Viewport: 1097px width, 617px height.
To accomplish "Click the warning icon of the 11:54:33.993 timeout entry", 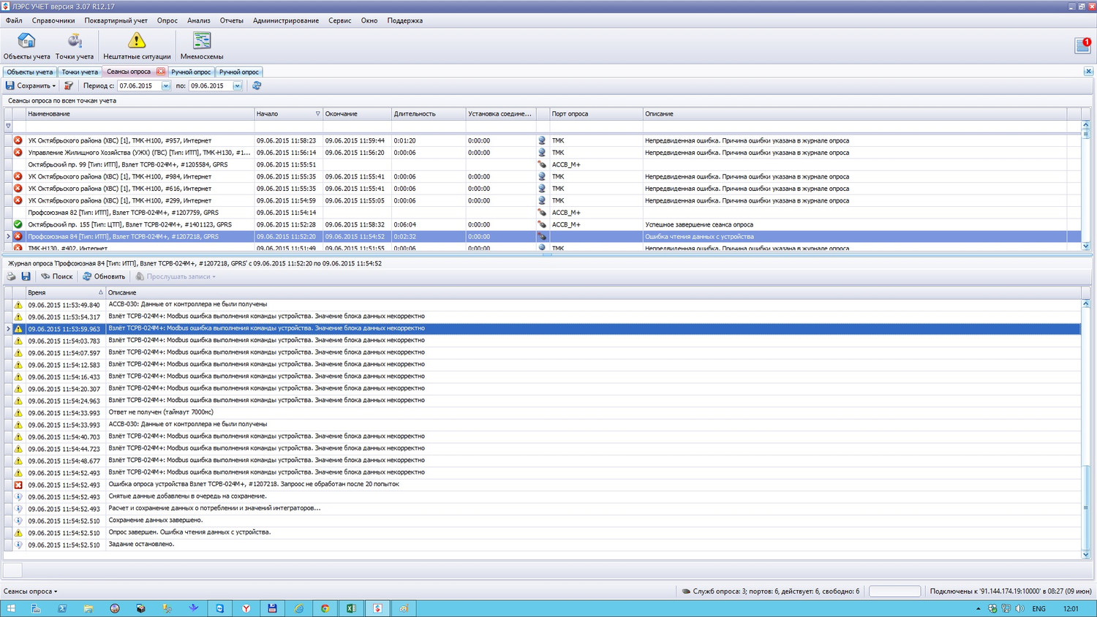I will [x=18, y=412].
